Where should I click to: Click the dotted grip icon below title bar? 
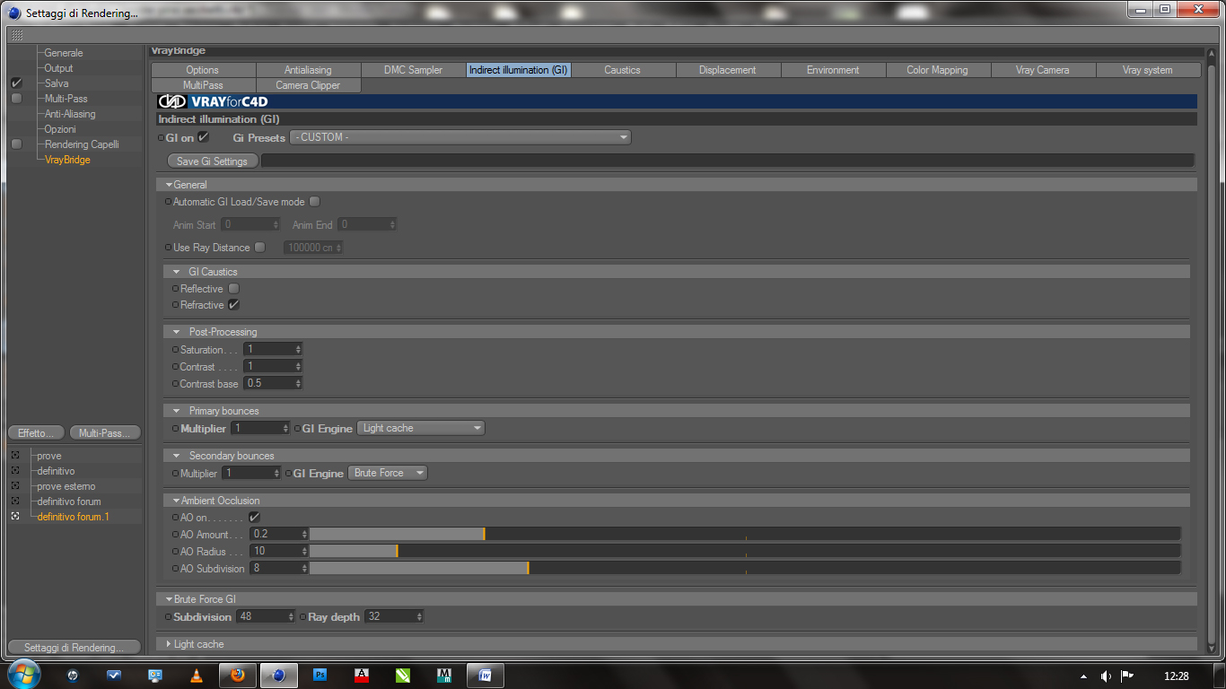[x=17, y=35]
